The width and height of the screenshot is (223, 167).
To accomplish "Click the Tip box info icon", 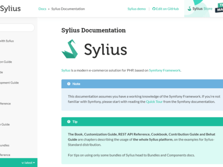I will [69, 122].
